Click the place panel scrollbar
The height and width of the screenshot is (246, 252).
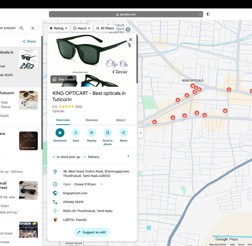click(x=137, y=59)
